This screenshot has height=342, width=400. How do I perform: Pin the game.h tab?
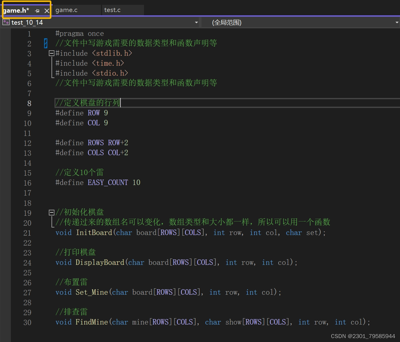(37, 11)
